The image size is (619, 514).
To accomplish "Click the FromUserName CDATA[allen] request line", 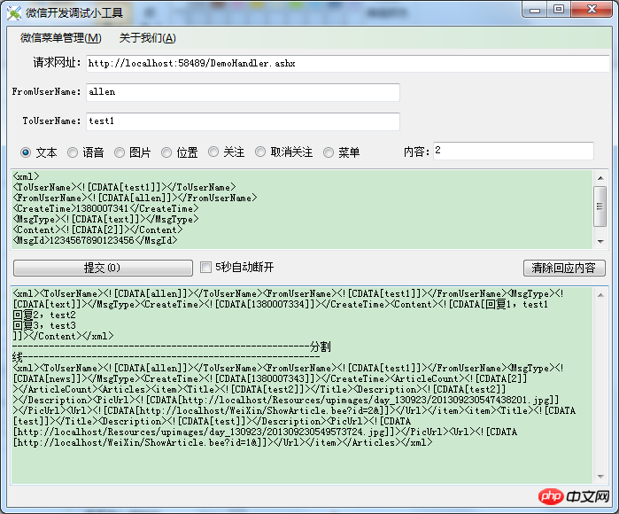I will click(135, 198).
